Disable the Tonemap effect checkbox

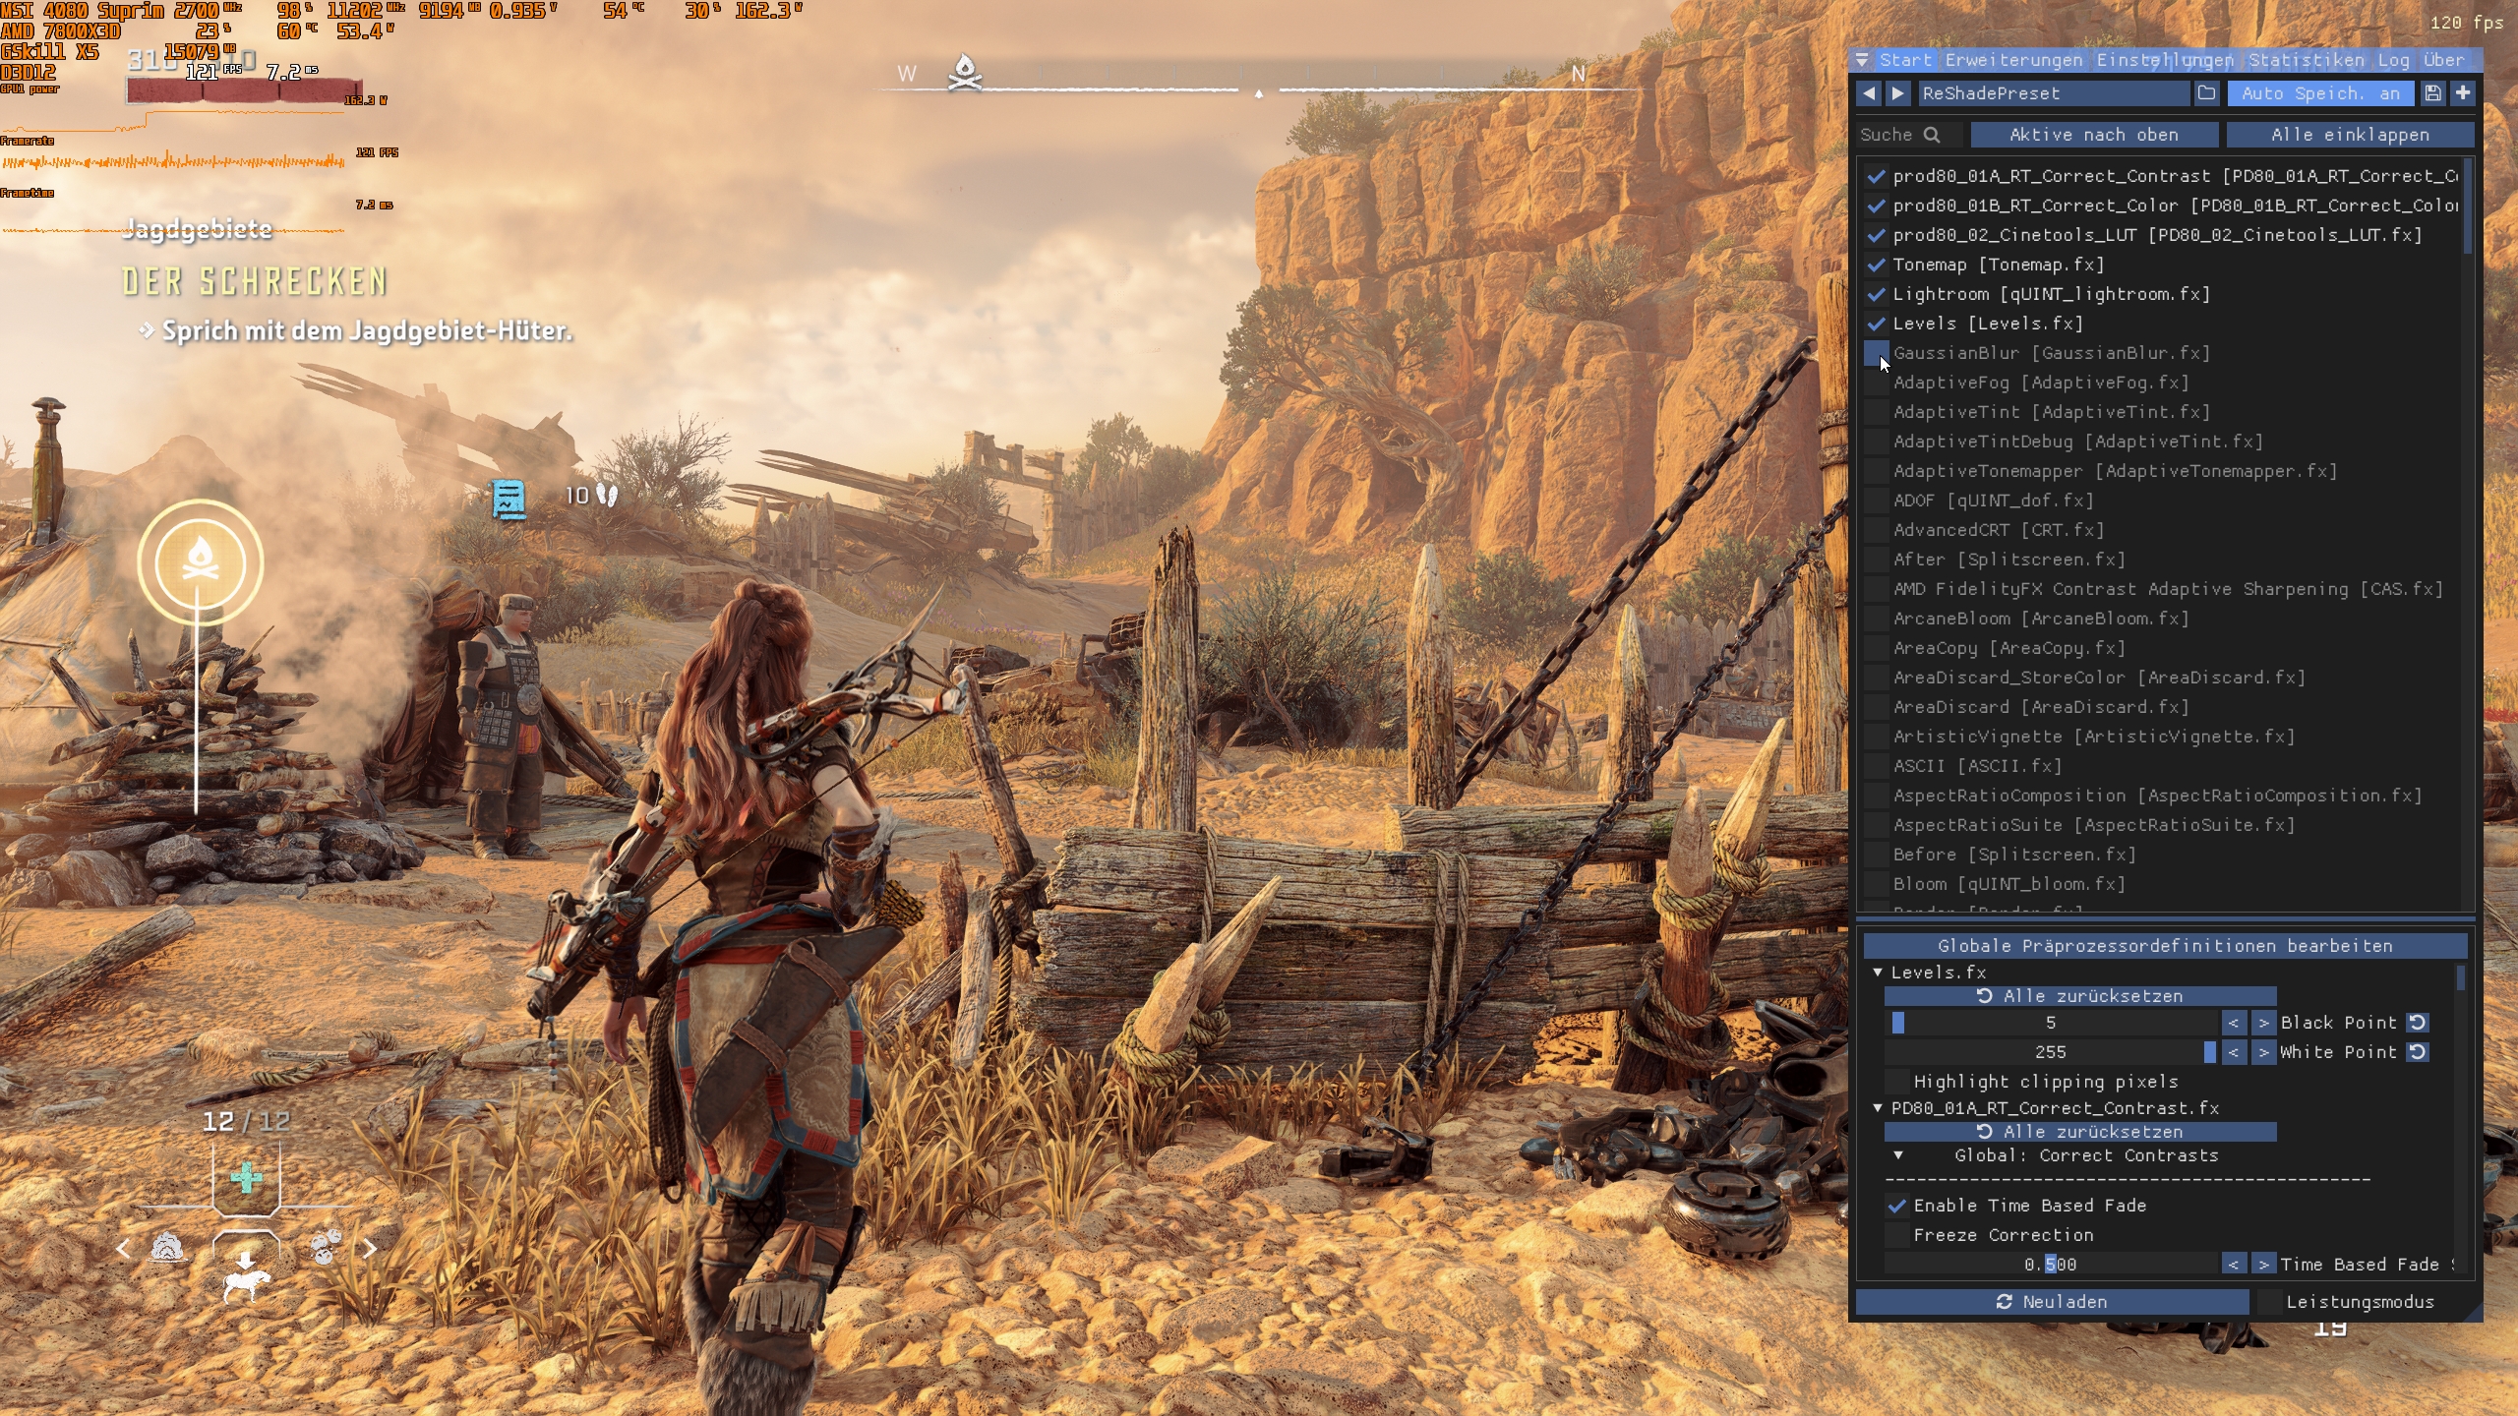(x=1876, y=265)
